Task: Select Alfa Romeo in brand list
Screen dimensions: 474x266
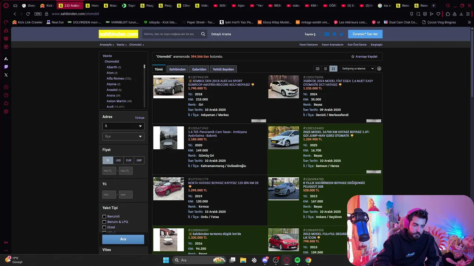Action: pyautogui.click(x=116, y=78)
